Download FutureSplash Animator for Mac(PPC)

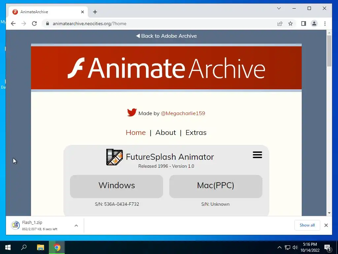click(x=216, y=187)
